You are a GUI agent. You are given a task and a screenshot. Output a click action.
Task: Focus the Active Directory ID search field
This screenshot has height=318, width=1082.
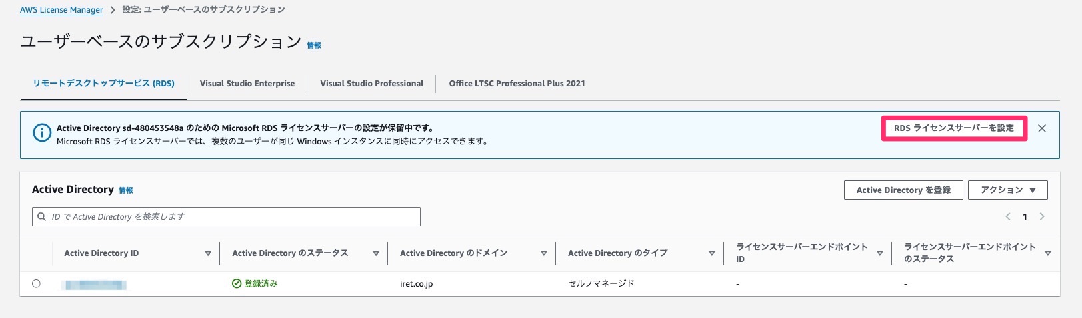226,217
